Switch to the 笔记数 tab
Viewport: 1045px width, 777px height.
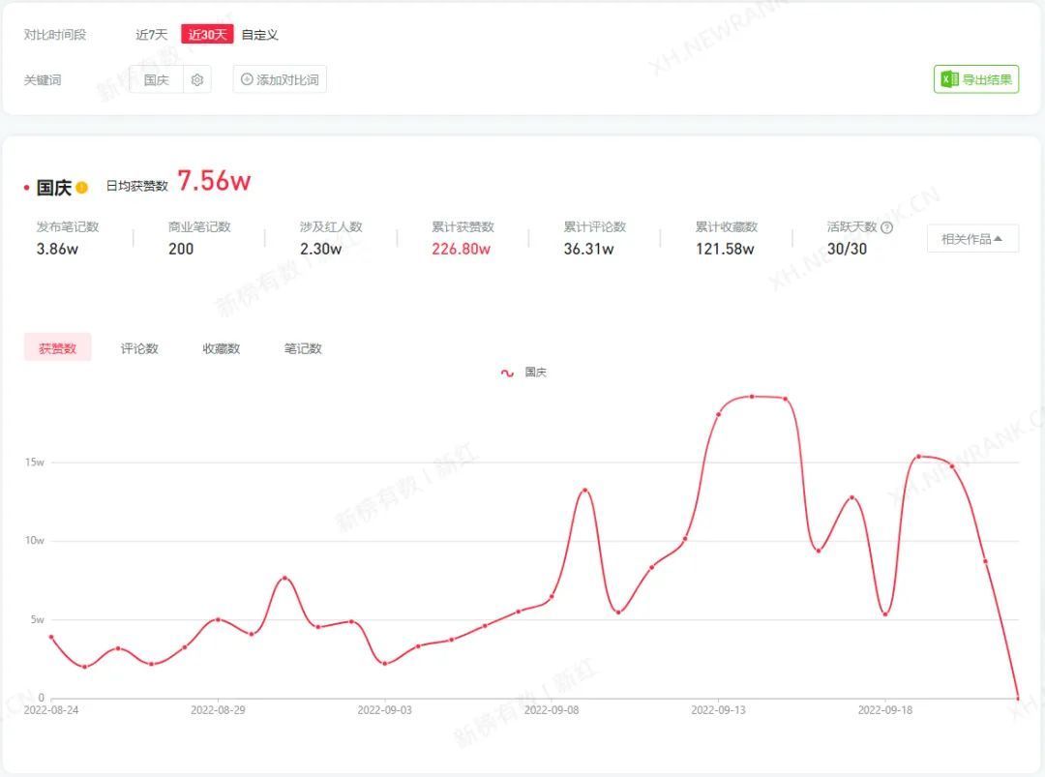click(x=303, y=348)
